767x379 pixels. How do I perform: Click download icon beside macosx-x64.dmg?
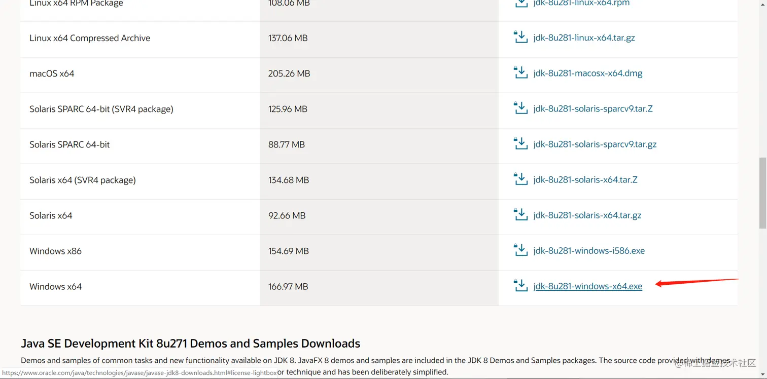pos(521,73)
